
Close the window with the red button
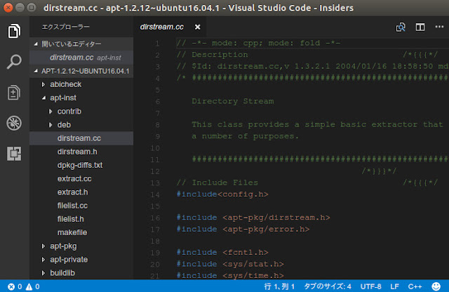pyautogui.click(x=8, y=8)
